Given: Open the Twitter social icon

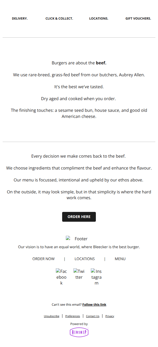Looking at the screenshot, I should 79,274.
